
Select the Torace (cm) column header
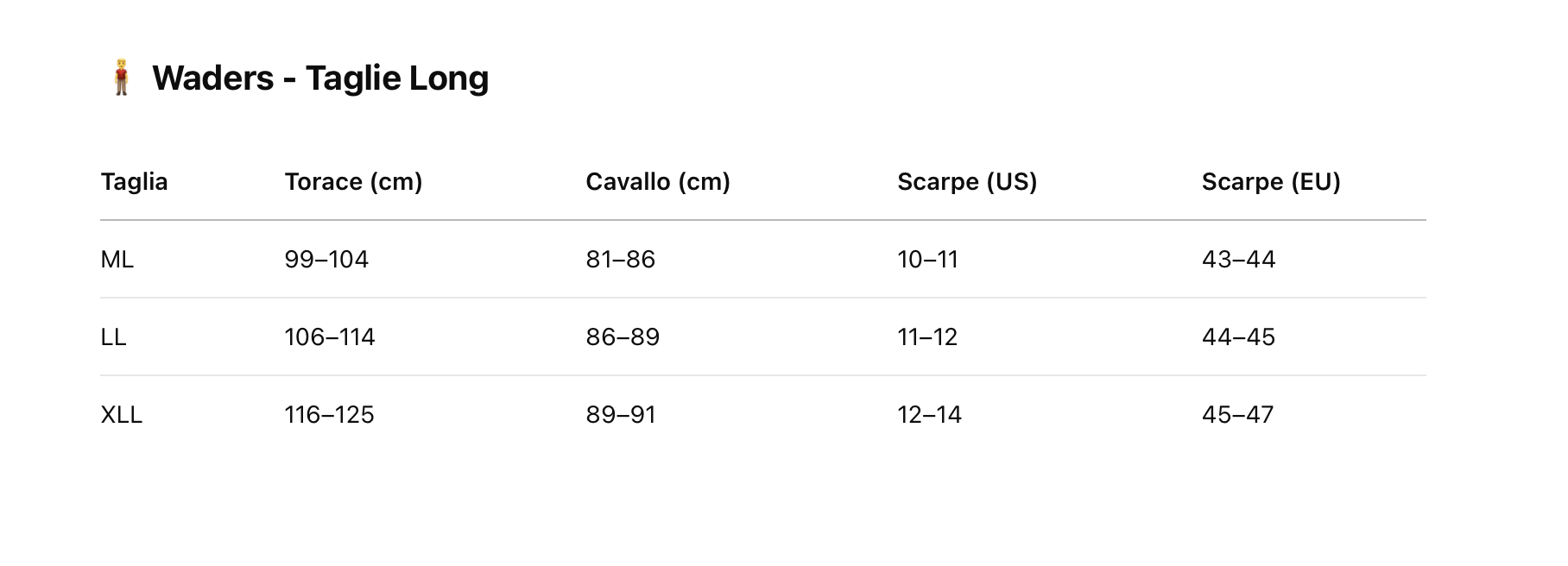[353, 182]
